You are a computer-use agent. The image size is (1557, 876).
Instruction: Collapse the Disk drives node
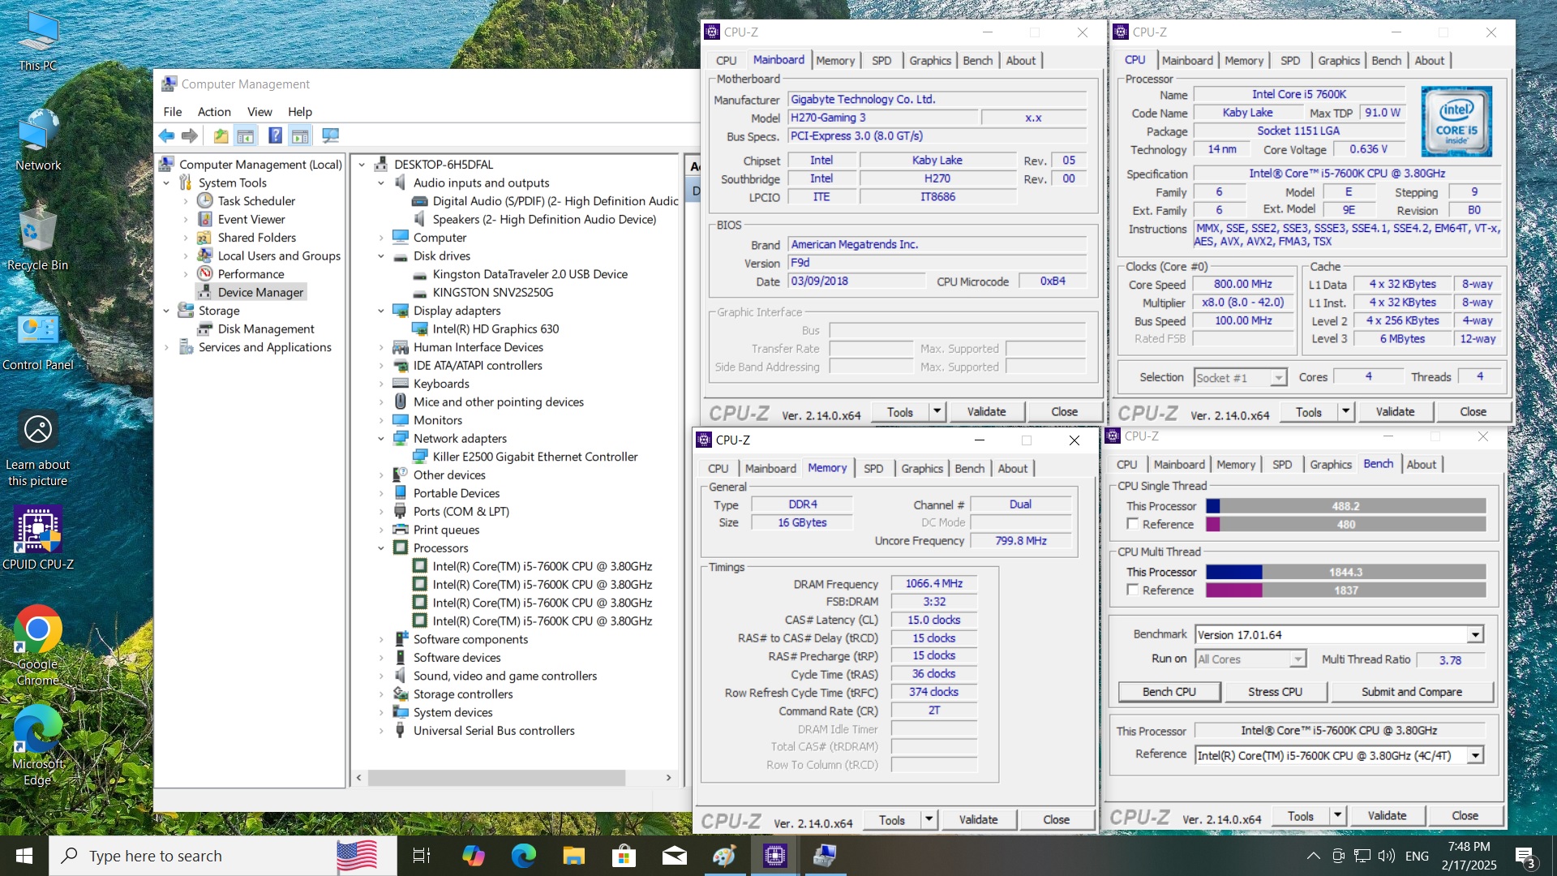[381, 256]
